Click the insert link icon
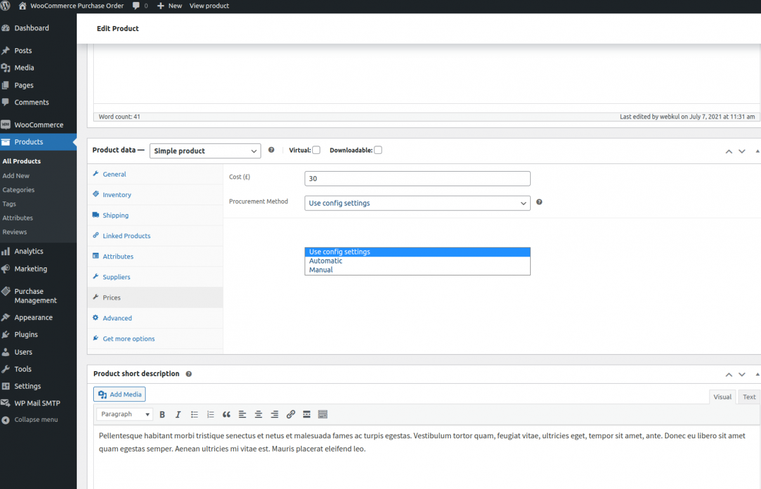 [290, 414]
